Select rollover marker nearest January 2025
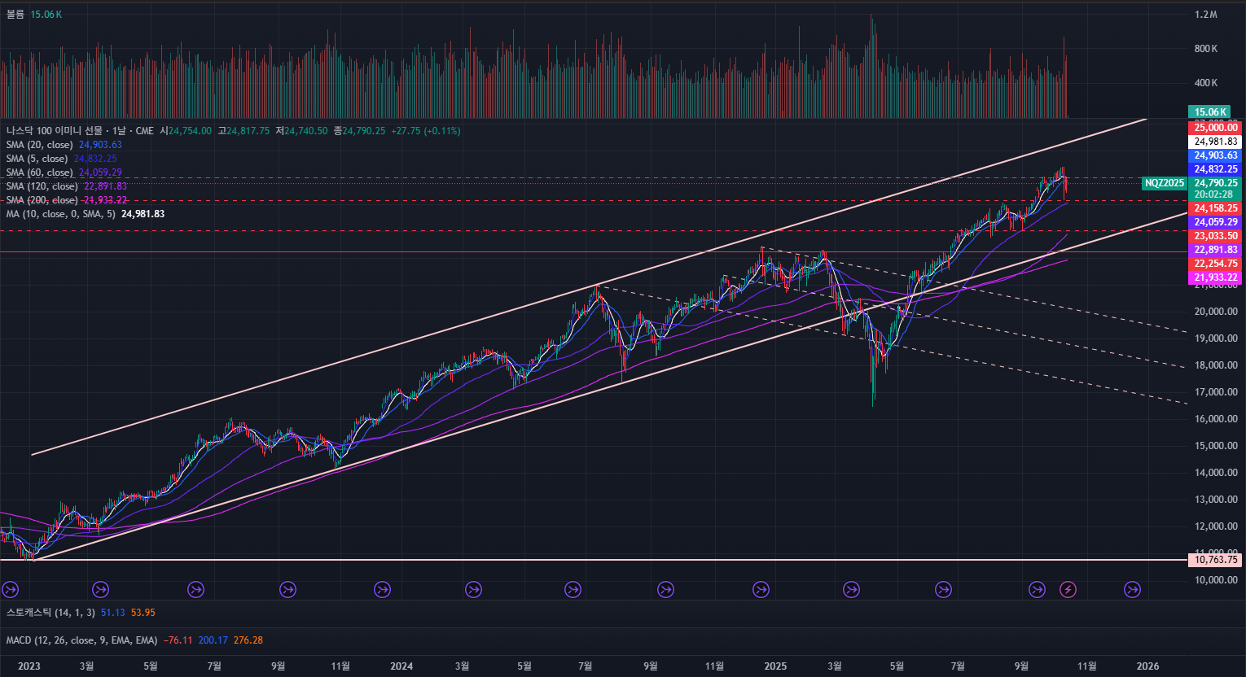Screen dimensions: 1246x677 pos(761,589)
